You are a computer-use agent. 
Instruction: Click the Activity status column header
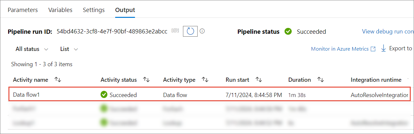119,80
